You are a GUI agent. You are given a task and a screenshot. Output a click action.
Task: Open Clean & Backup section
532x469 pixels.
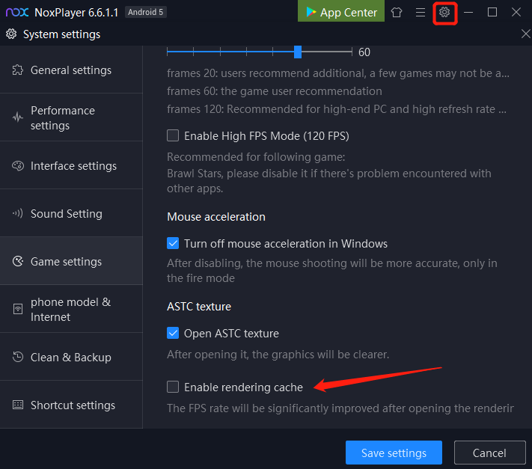coord(71,357)
